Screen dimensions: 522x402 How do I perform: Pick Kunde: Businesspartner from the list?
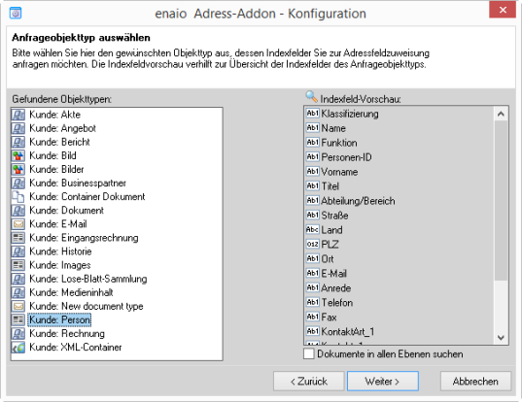[78, 183]
